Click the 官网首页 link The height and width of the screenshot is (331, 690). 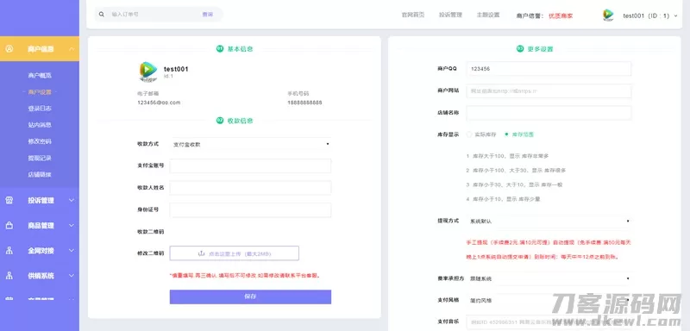pyautogui.click(x=413, y=15)
